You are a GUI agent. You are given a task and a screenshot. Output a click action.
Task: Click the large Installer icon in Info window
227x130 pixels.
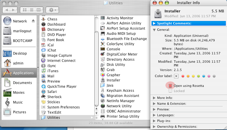click(x=158, y=14)
